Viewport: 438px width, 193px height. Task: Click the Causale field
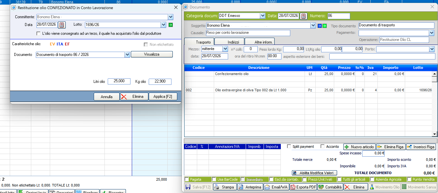[248, 33]
